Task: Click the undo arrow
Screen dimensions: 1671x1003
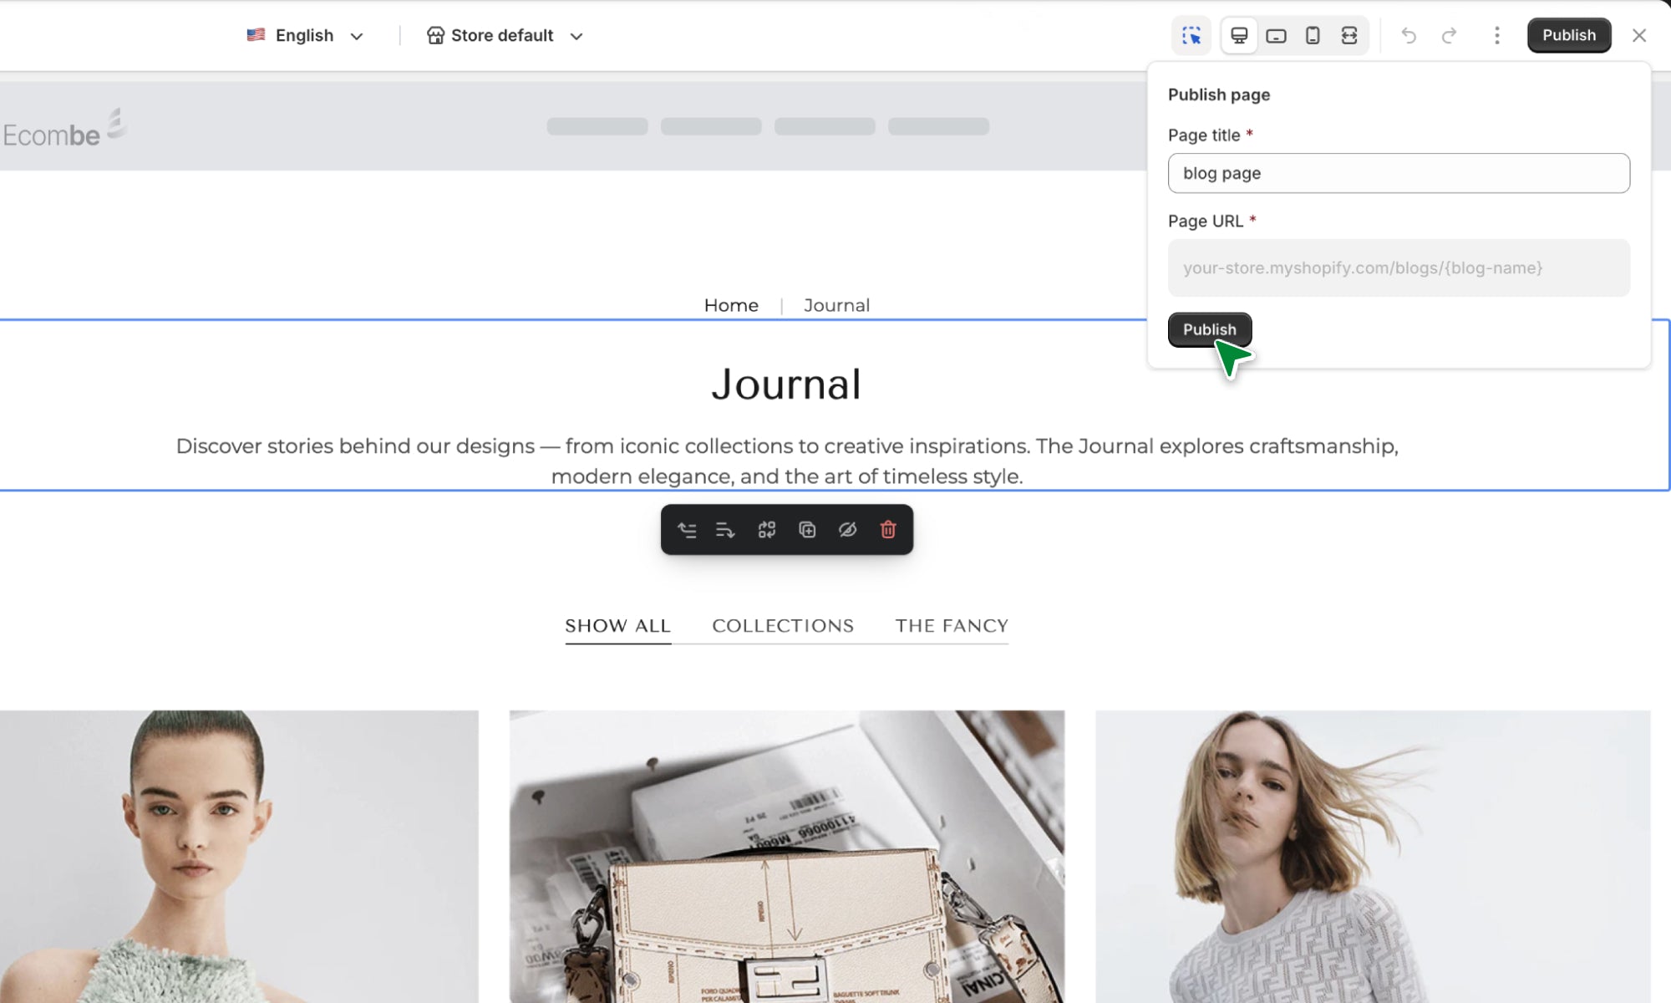Action: point(1409,35)
